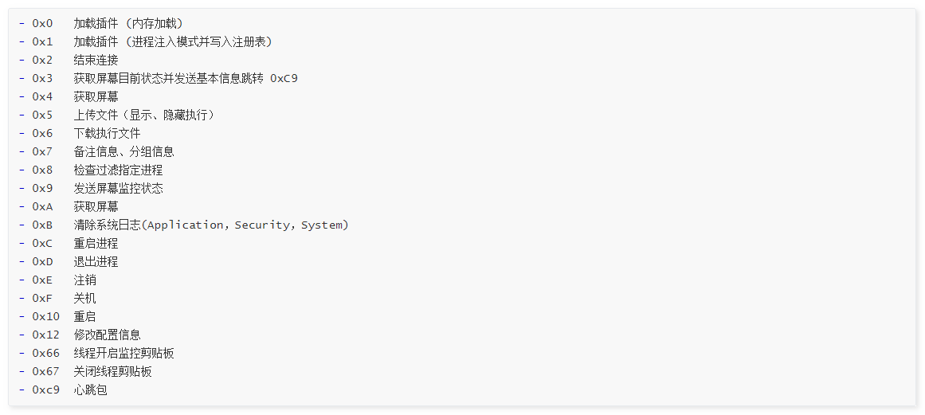This screenshot has width=925, height=415.
Task: Select the 0x5 上传文件 entry
Action: pos(144,115)
